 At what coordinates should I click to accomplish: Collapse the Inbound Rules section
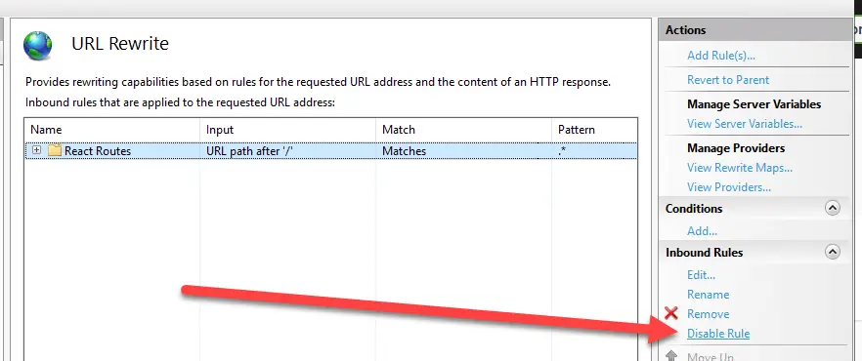[x=833, y=253]
